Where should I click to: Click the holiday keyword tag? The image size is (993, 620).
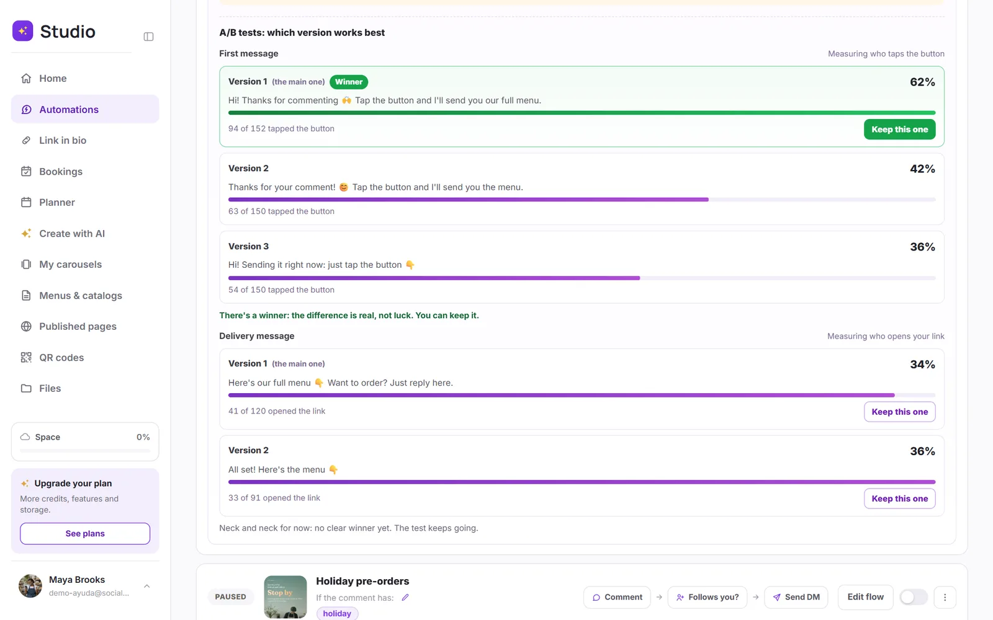(x=337, y=613)
